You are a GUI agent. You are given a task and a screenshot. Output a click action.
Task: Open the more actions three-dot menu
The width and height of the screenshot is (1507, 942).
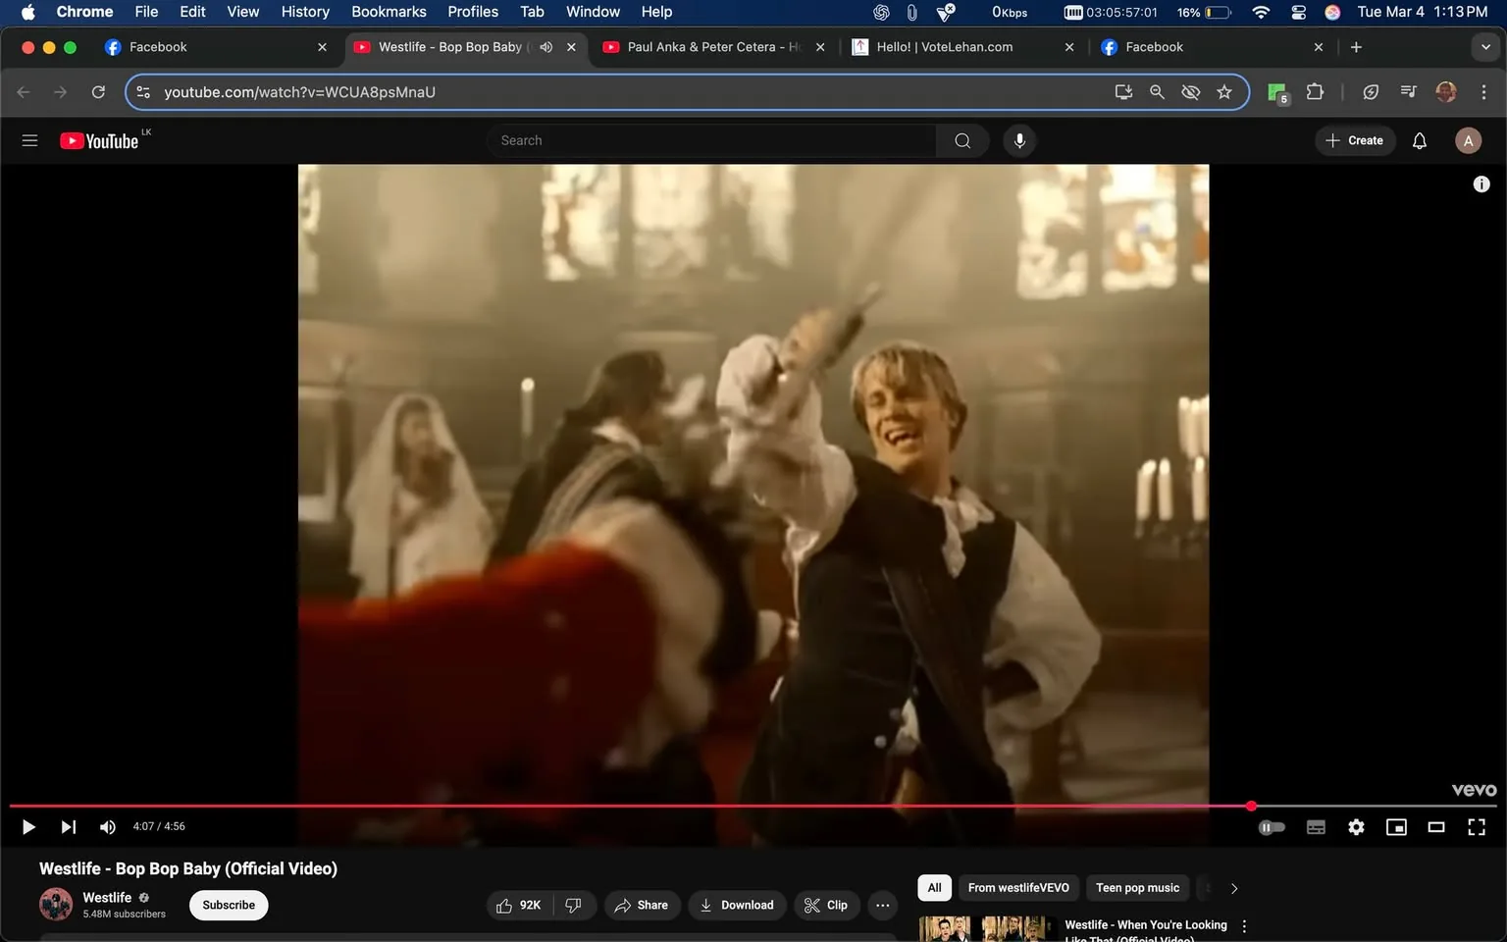tap(882, 905)
